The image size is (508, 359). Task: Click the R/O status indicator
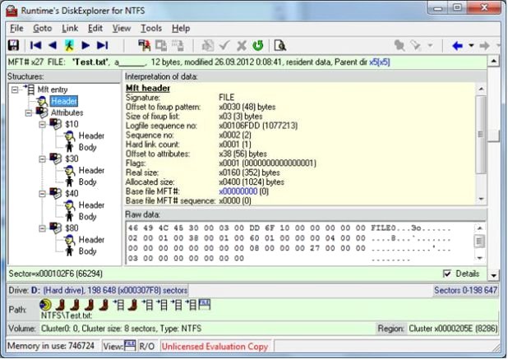(147, 347)
